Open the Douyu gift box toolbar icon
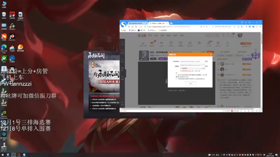280x157 pixels. coord(199,43)
